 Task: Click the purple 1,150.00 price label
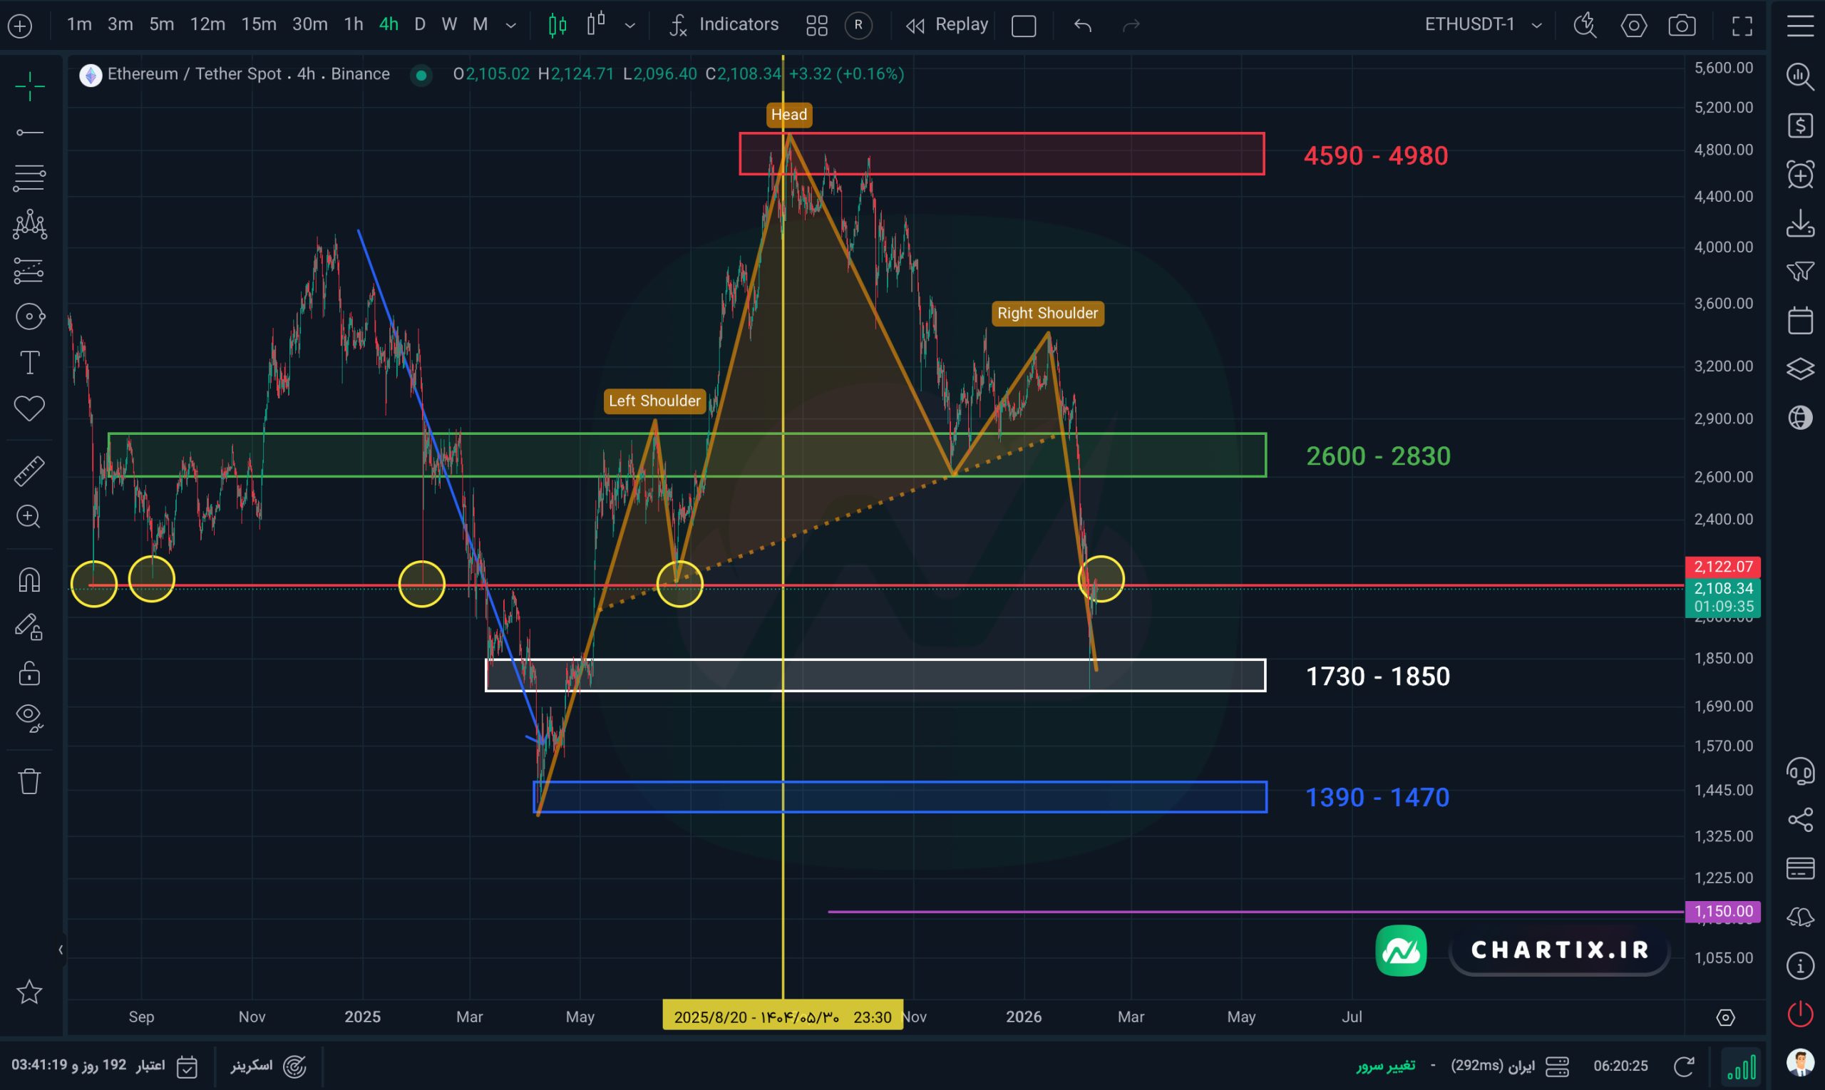pyautogui.click(x=1722, y=912)
